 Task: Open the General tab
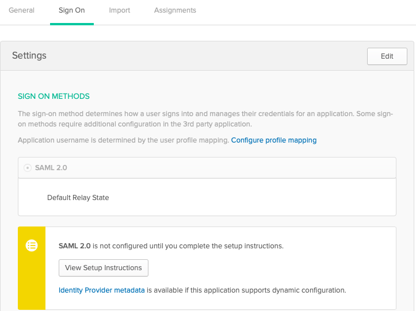coord(21,10)
